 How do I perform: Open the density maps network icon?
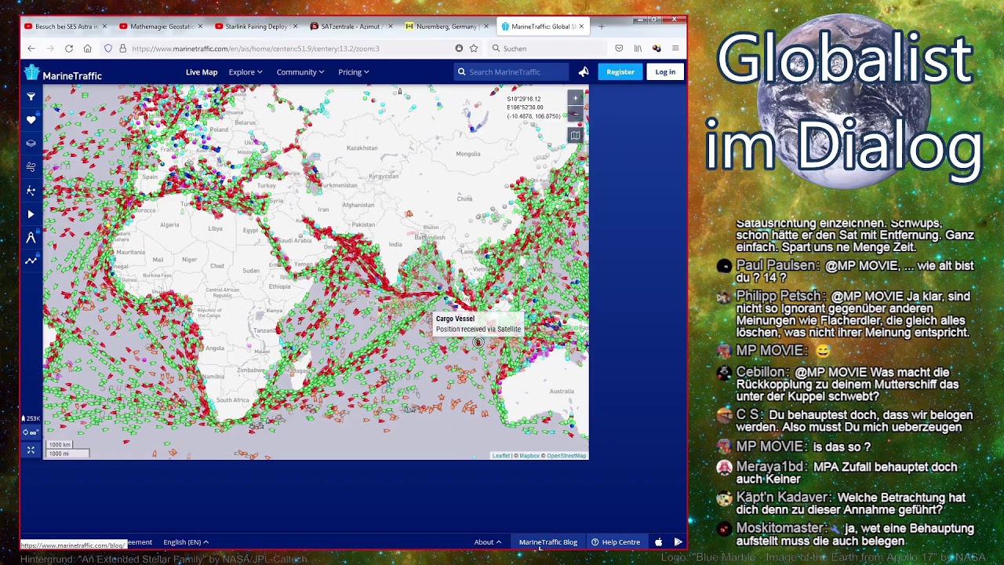click(x=31, y=191)
